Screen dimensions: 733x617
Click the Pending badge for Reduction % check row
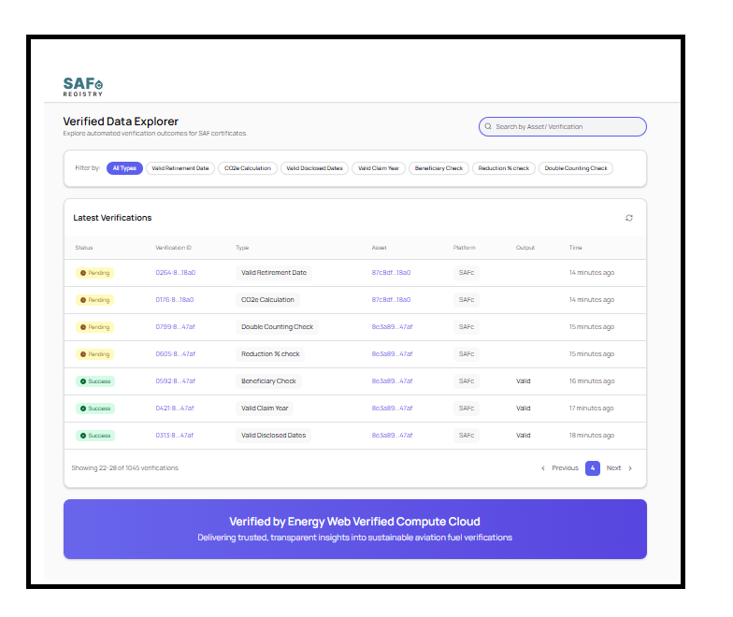95,354
